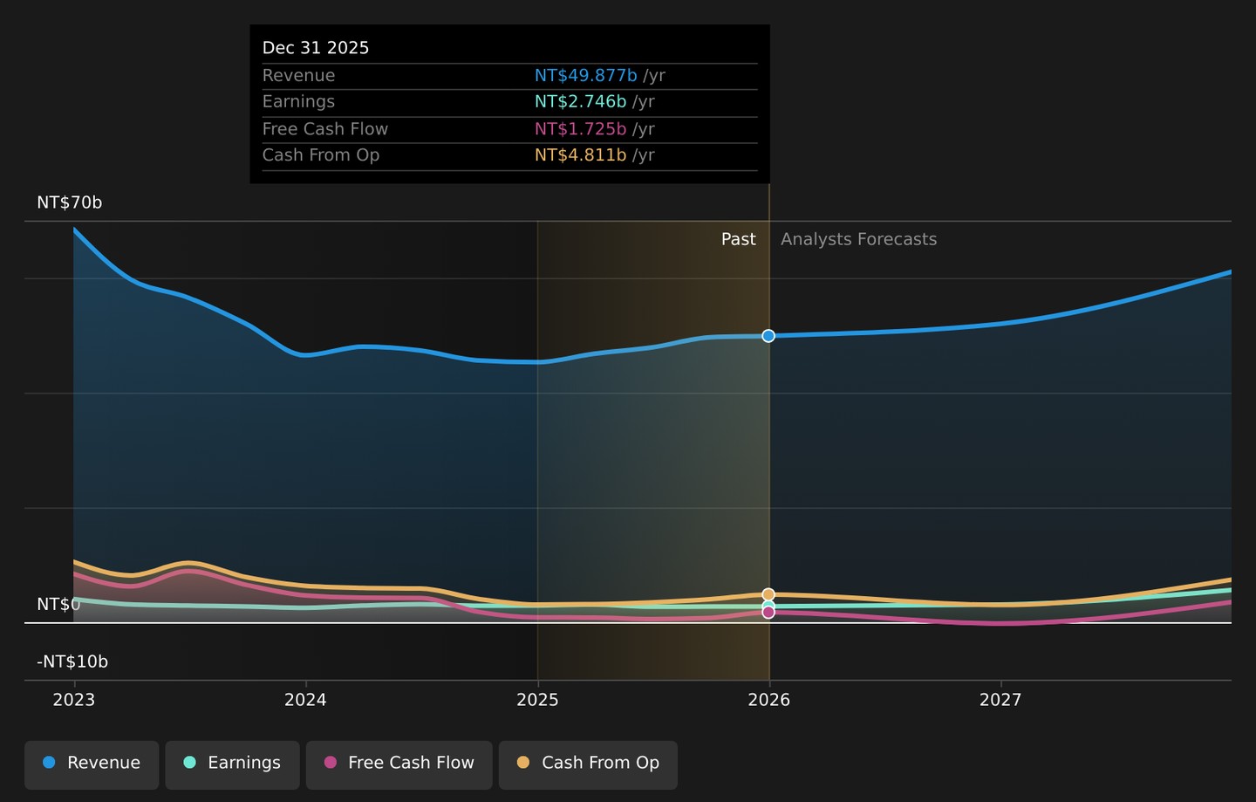
Task: Click the Analysts Forecasts label
Action: click(x=858, y=239)
